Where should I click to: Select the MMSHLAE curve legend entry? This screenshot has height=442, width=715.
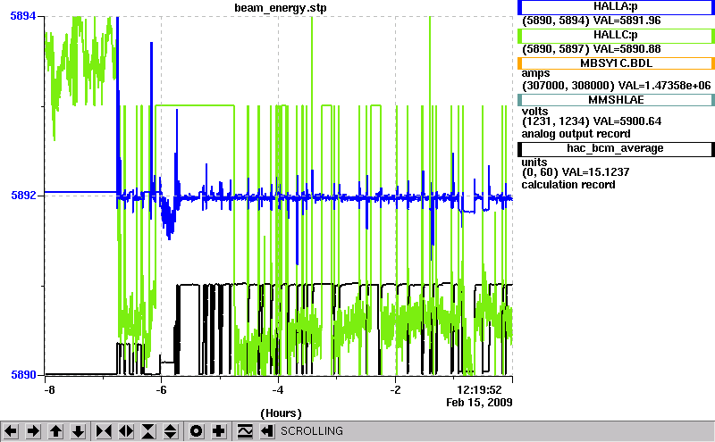[616, 100]
